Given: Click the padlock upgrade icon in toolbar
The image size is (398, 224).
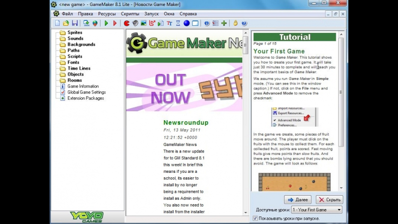Looking at the screenshot, I should click(235, 23).
